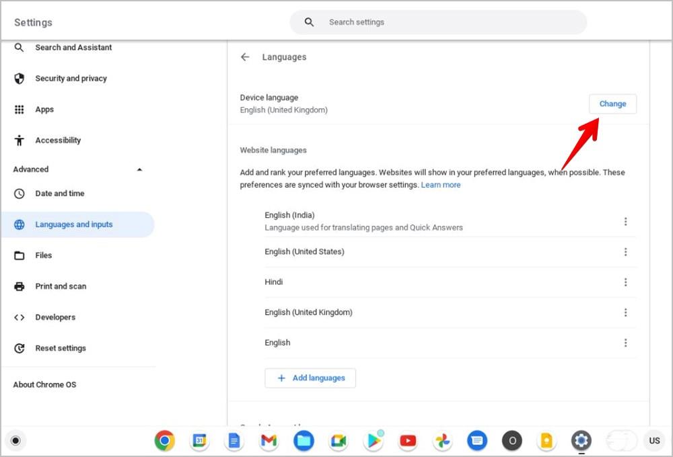The image size is (673, 457).
Task: Click the search magnifier icon in settings bar
Action: coord(309,22)
